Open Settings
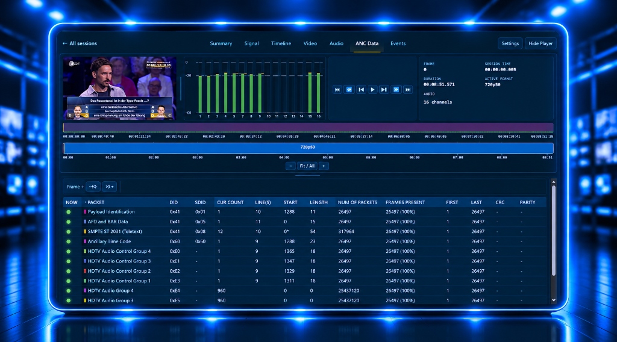 point(510,43)
